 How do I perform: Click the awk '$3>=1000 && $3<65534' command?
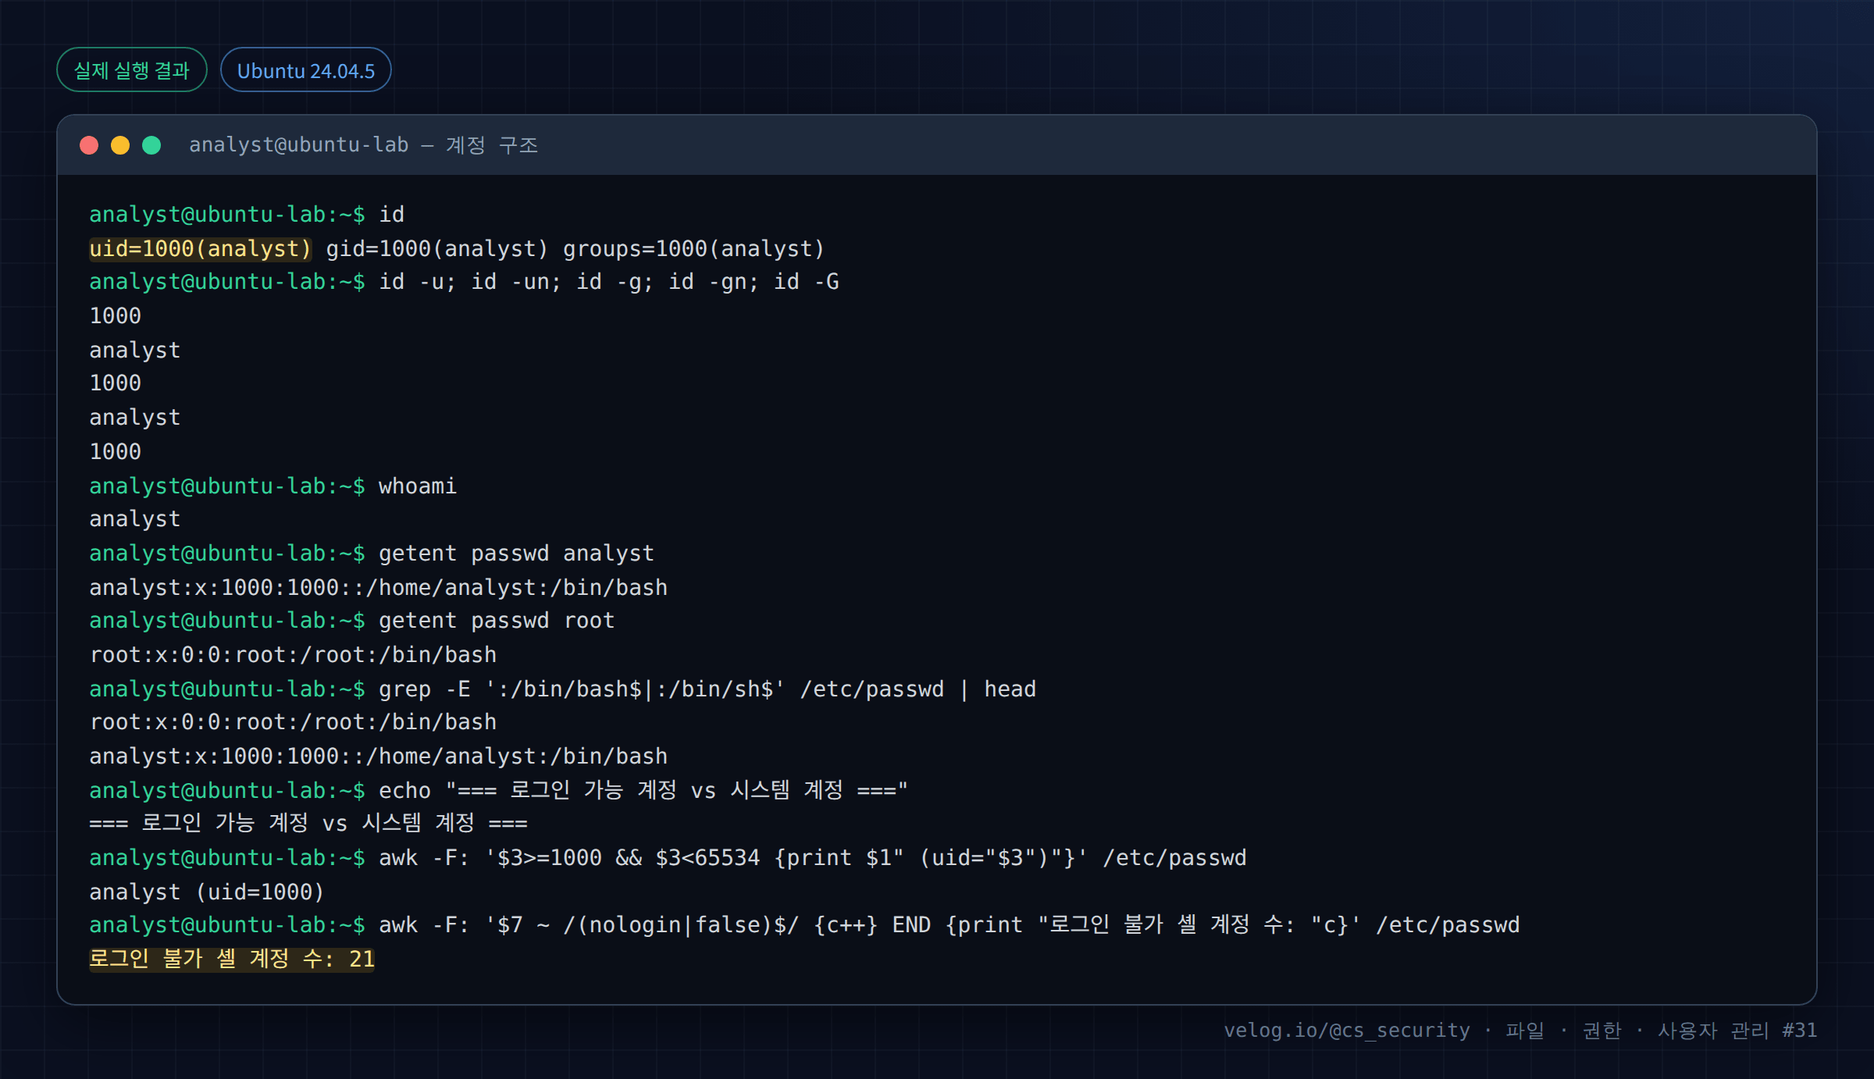(813, 858)
